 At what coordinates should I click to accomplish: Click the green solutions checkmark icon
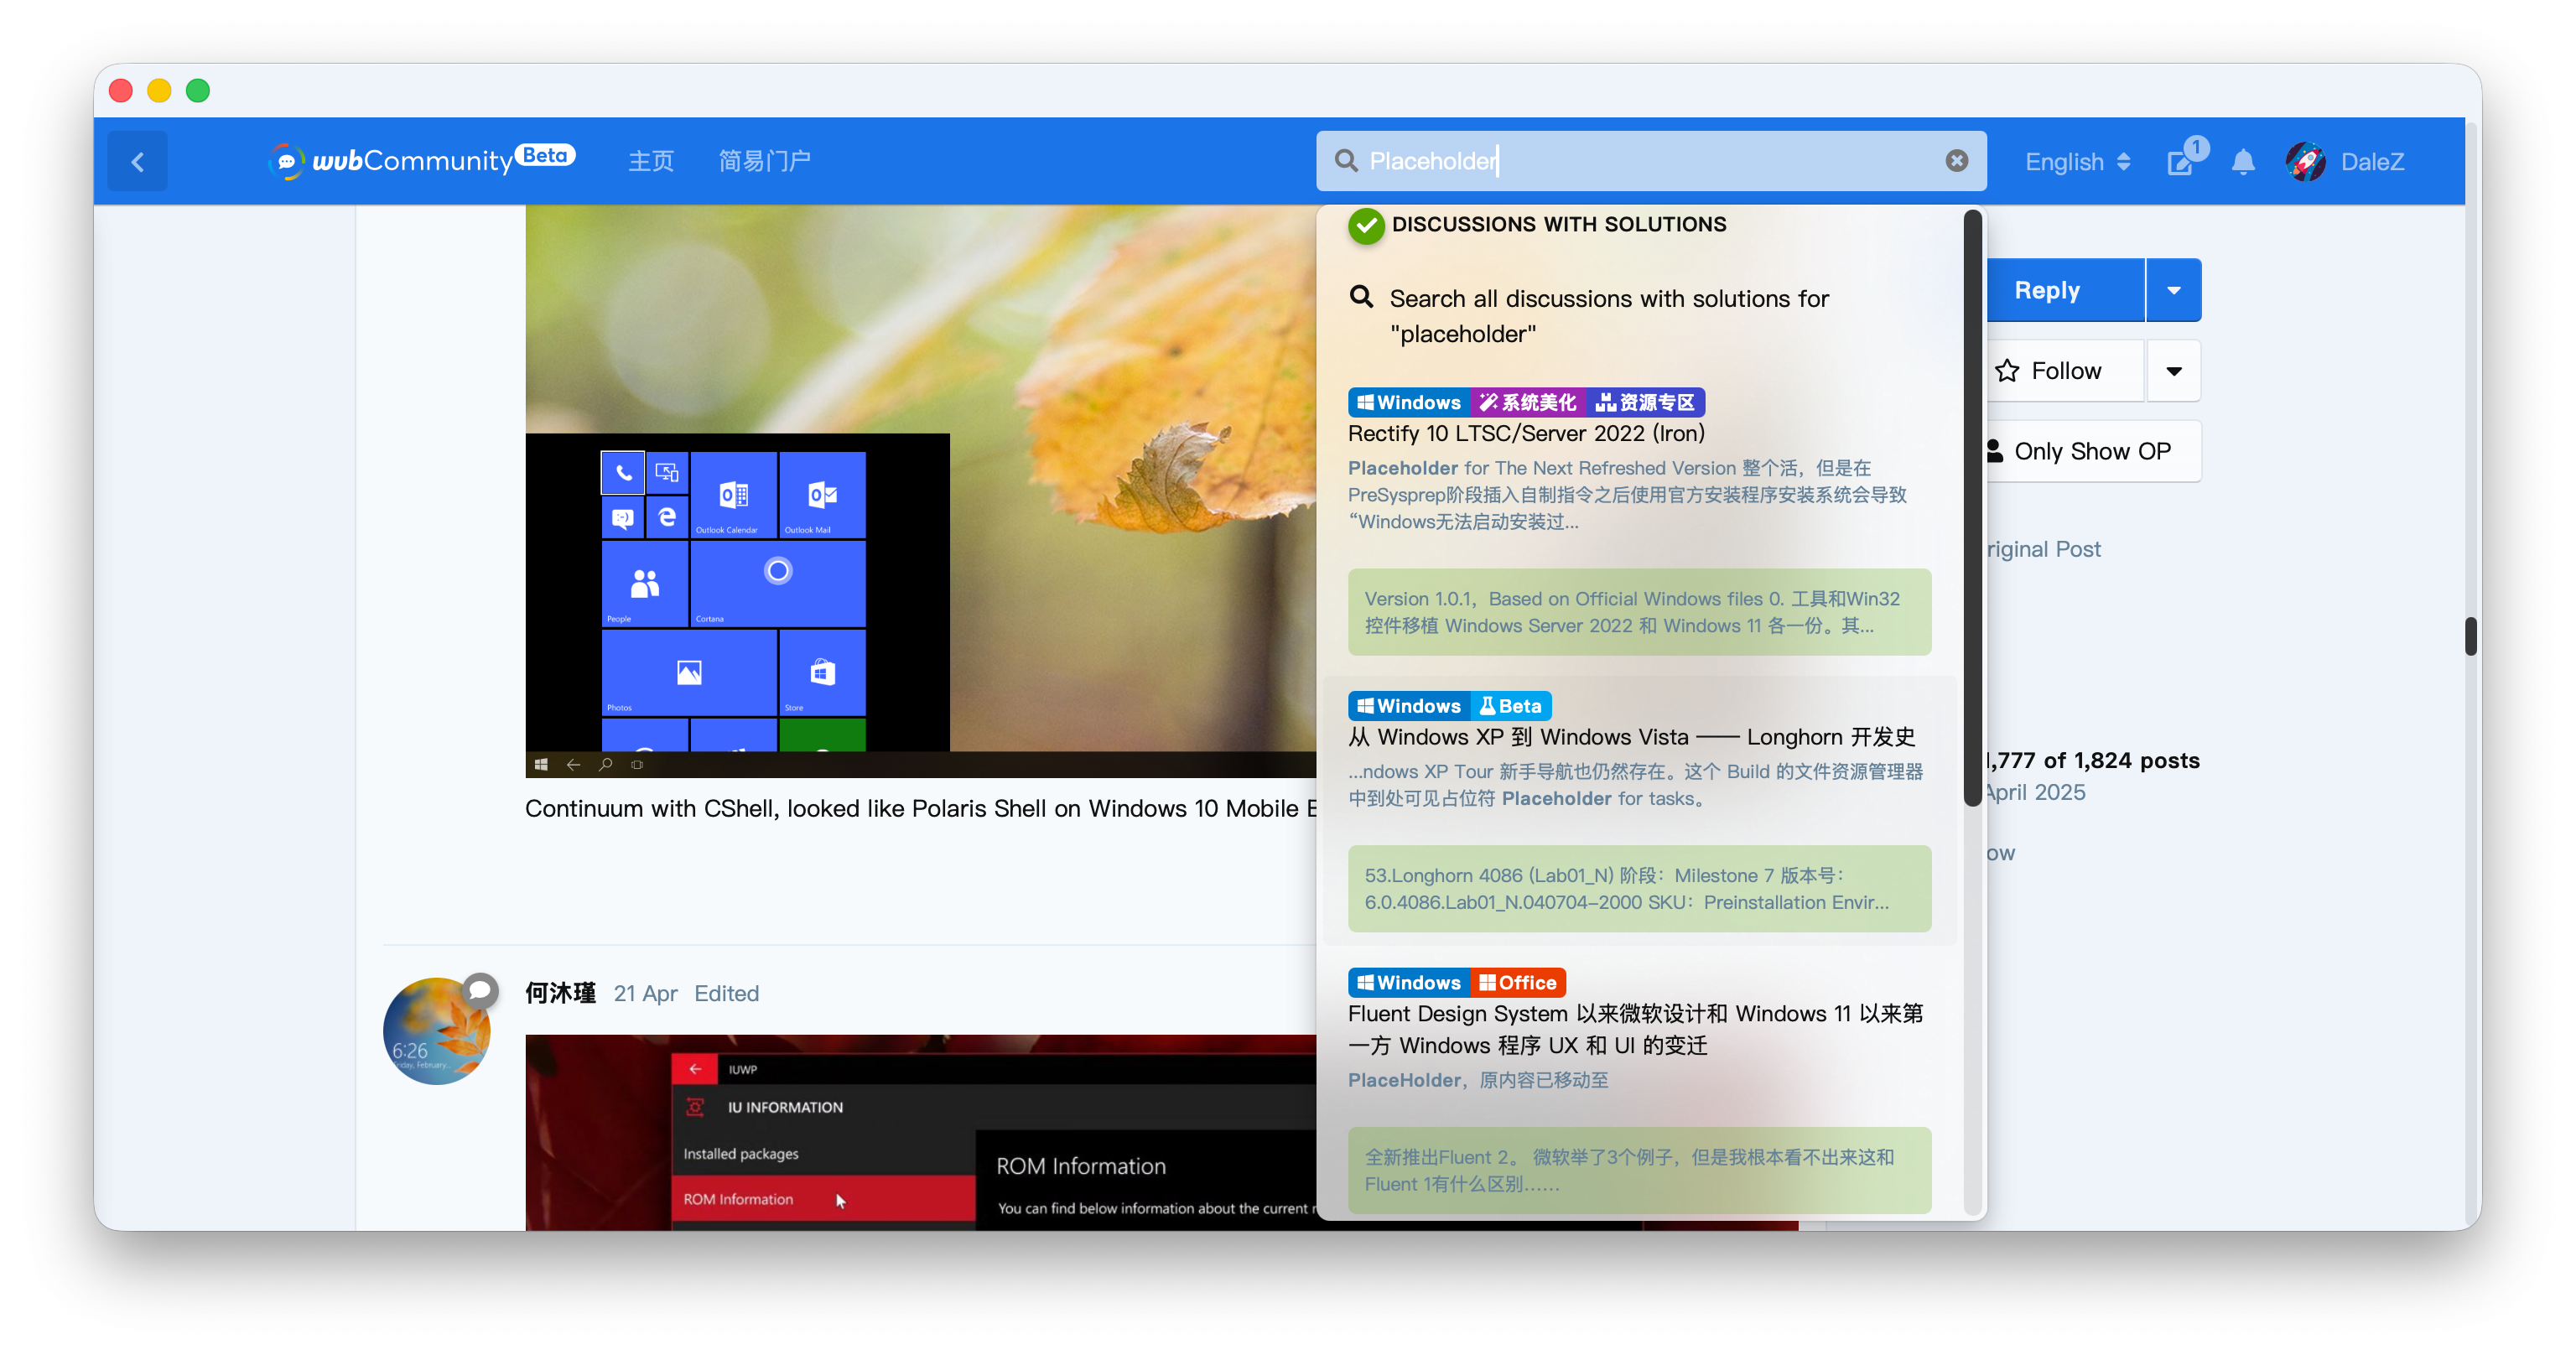click(1365, 226)
